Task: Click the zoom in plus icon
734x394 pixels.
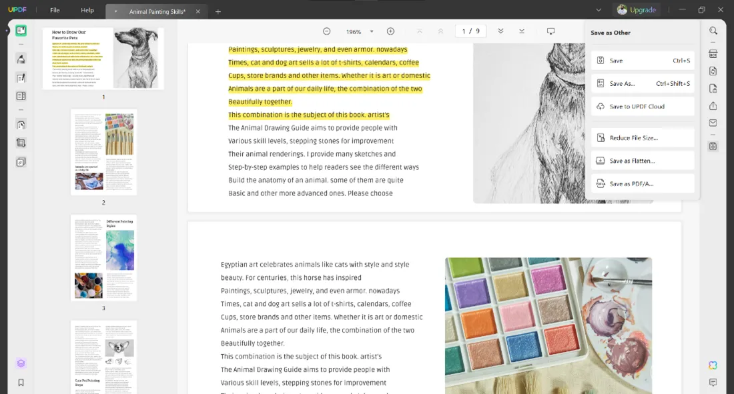Action: 390,31
